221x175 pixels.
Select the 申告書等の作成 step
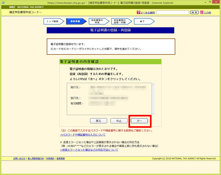tap(97, 21)
